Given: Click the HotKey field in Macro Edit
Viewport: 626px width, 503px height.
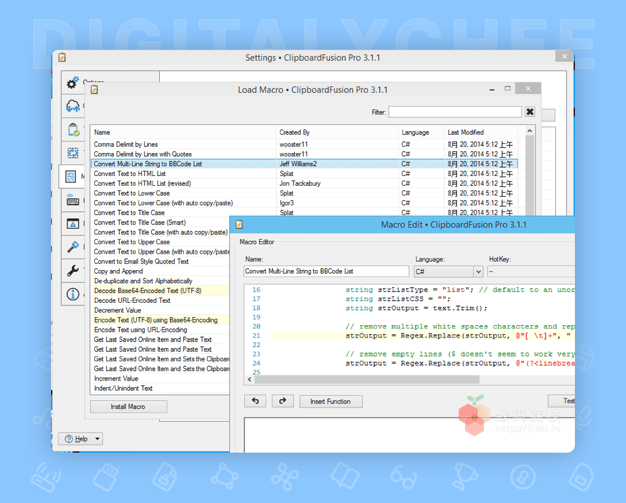Looking at the screenshot, I should [x=531, y=271].
